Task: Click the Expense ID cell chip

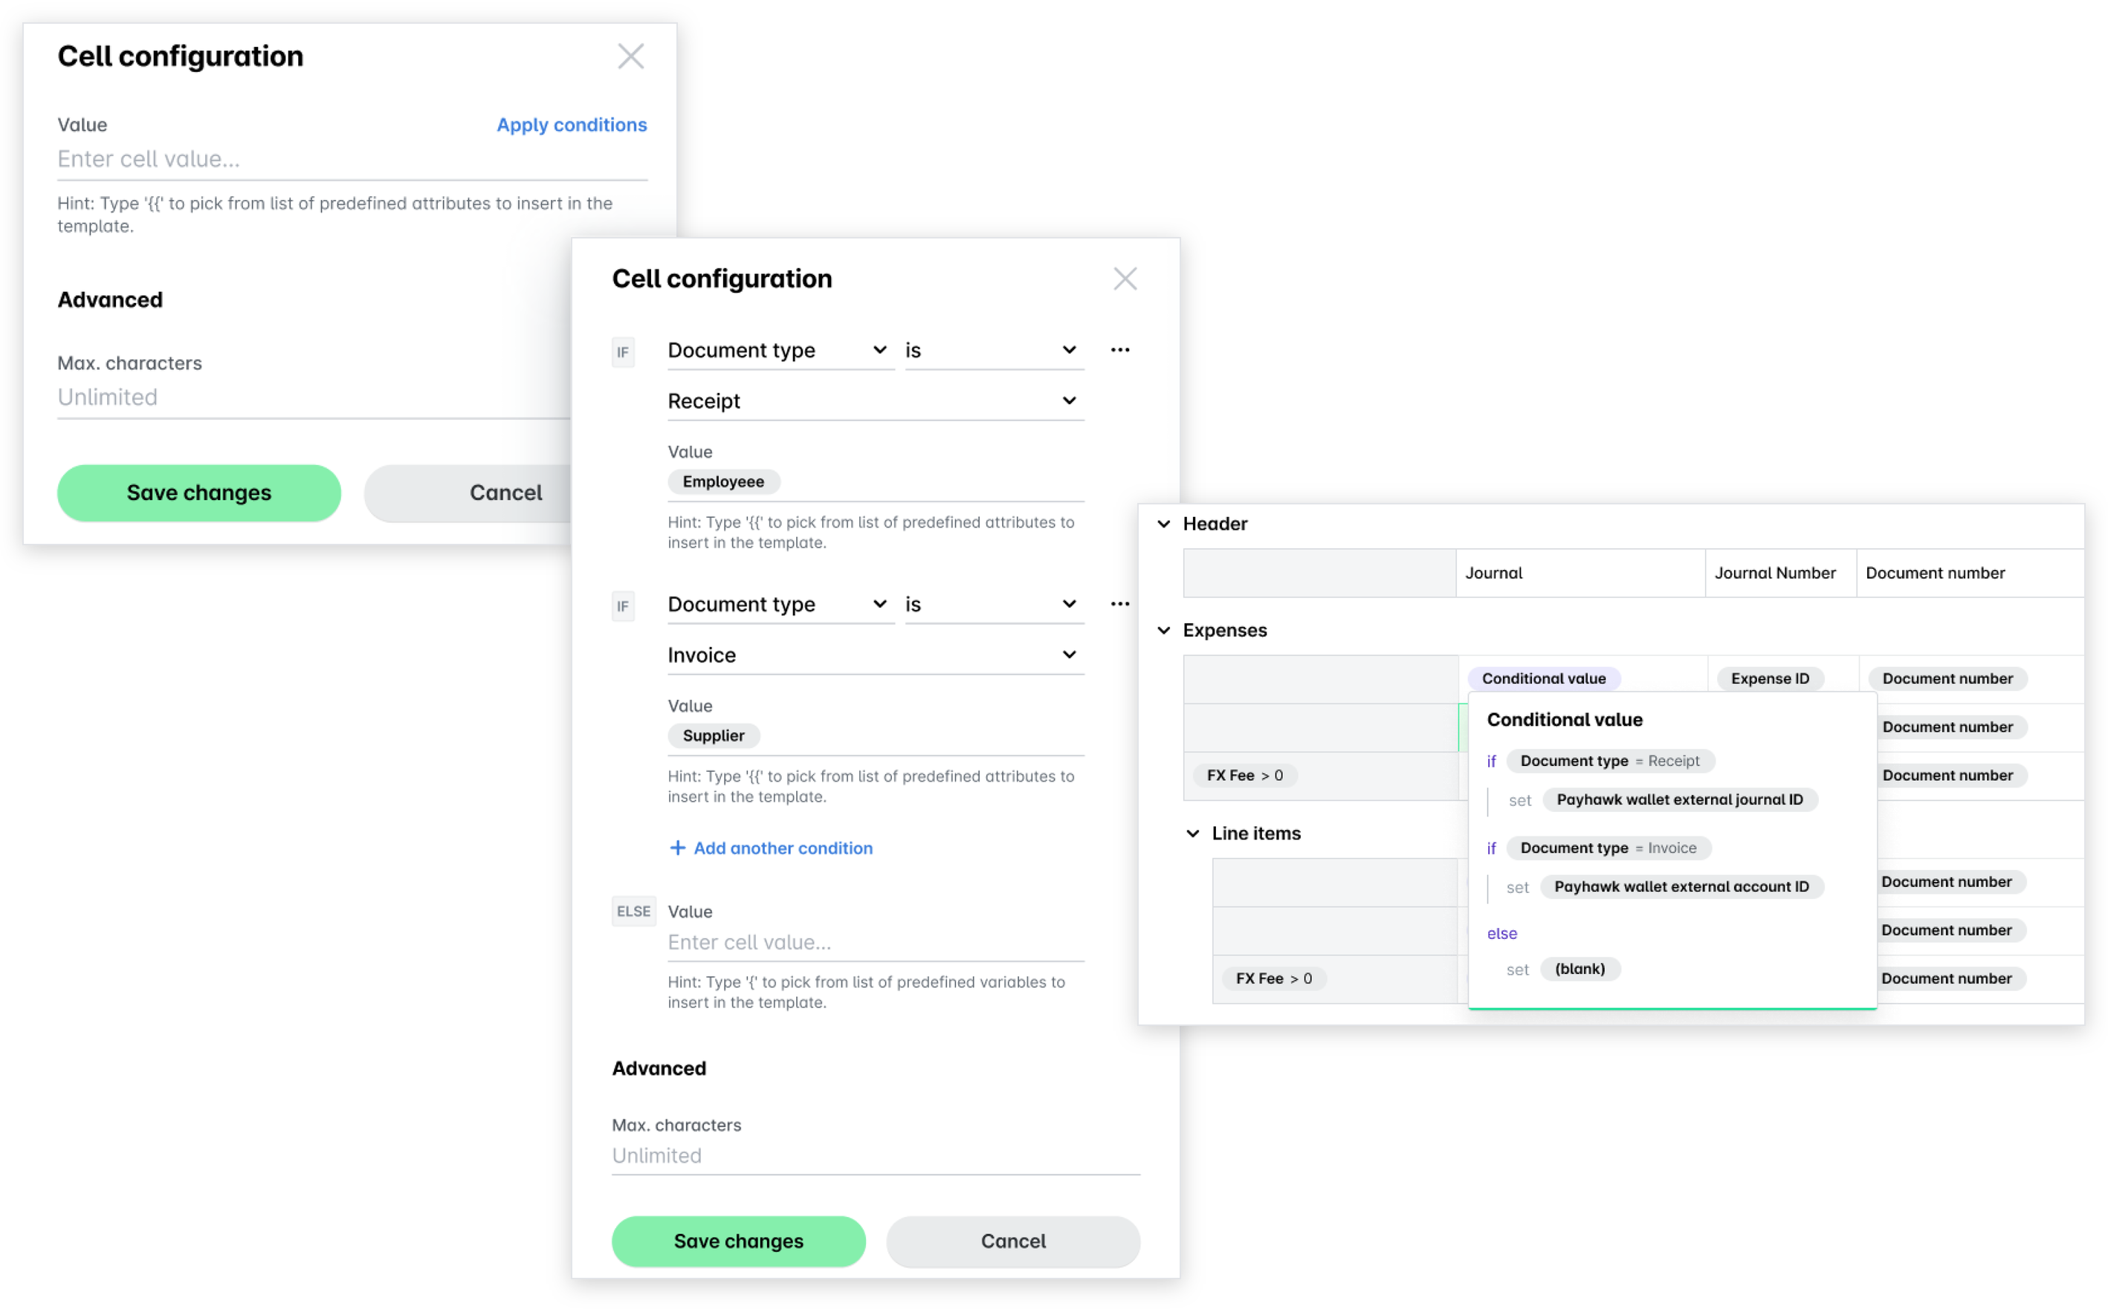Action: pos(1769,678)
